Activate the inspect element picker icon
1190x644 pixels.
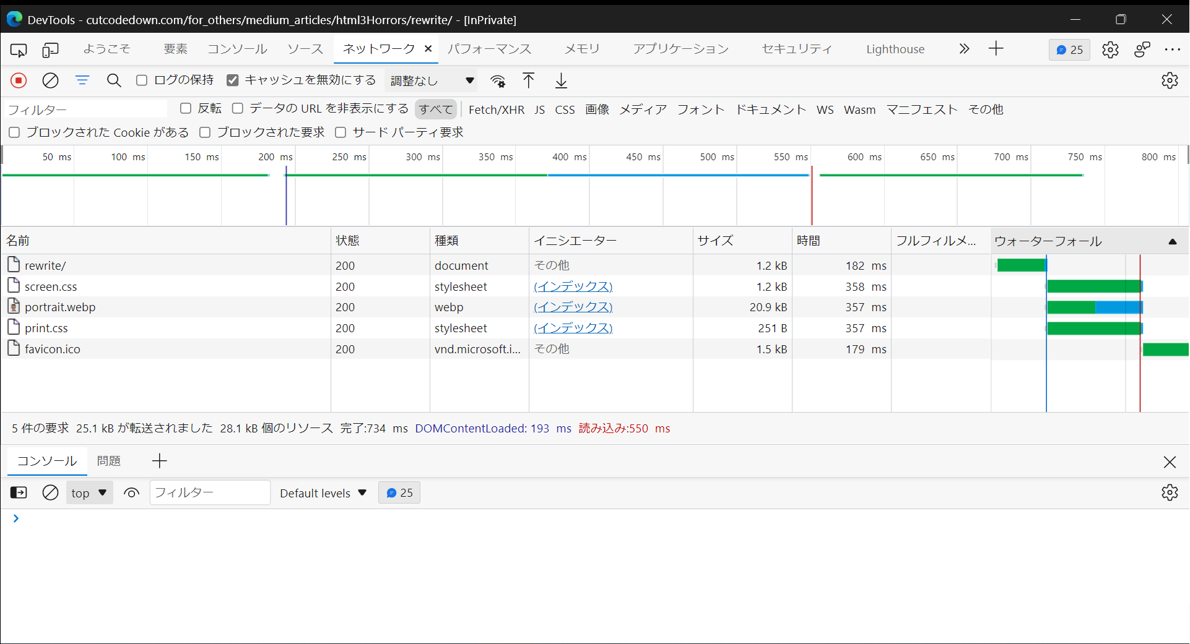tap(19, 49)
